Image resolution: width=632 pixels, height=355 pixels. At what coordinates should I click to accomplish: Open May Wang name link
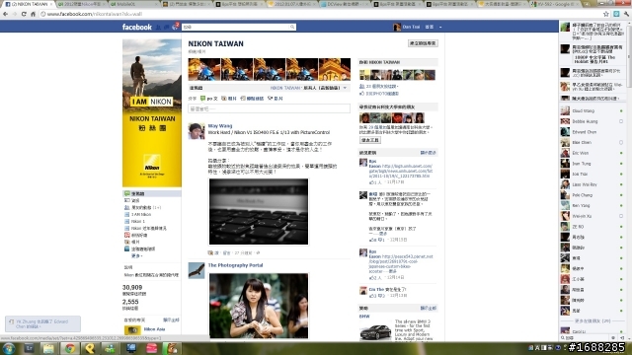point(220,126)
